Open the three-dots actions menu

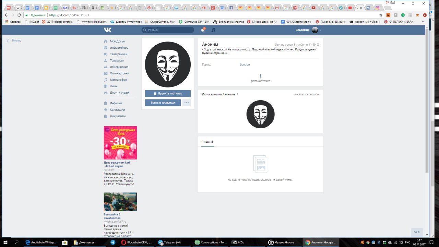pyautogui.click(x=187, y=103)
